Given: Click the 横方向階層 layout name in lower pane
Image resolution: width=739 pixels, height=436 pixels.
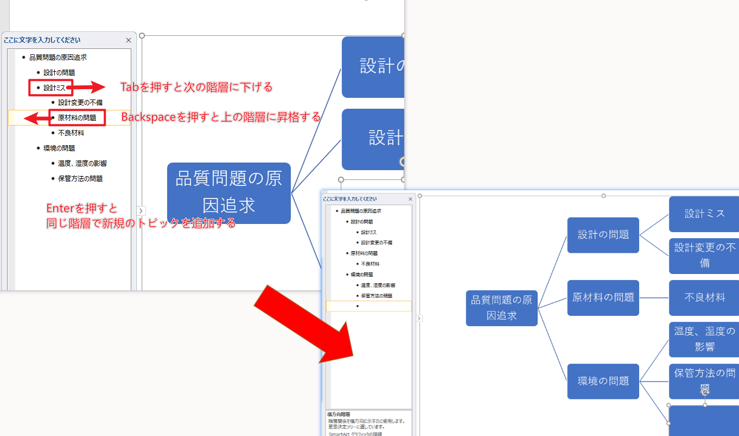Looking at the screenshot, I should coord(338,414).
